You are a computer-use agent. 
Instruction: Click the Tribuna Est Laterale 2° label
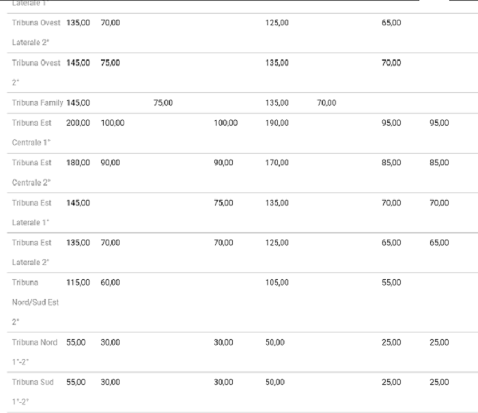pyautogui.click(x=31, y=253)
